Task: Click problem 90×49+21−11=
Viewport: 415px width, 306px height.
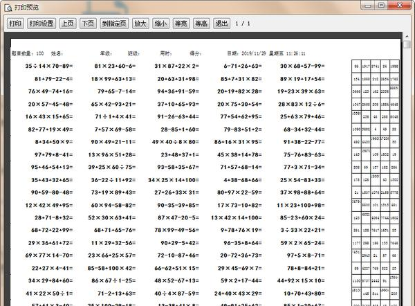Action: point(113,142)
